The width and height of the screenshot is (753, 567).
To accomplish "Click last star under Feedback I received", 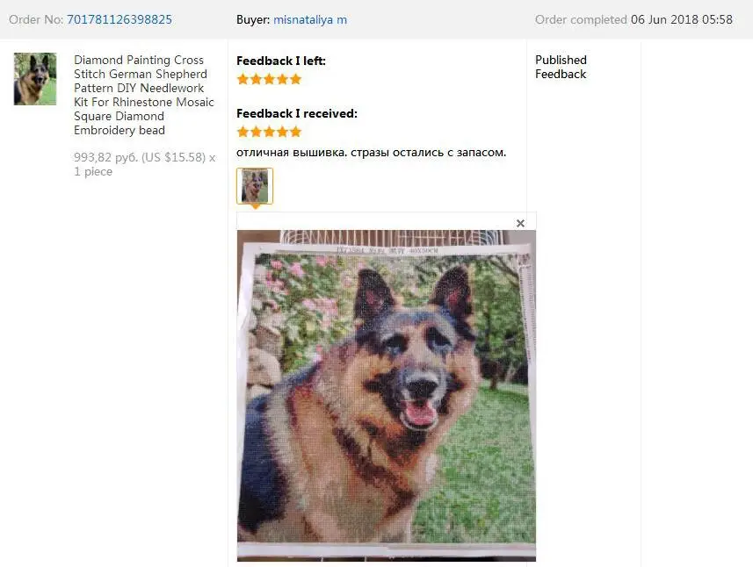I will (x=295, y=132).
